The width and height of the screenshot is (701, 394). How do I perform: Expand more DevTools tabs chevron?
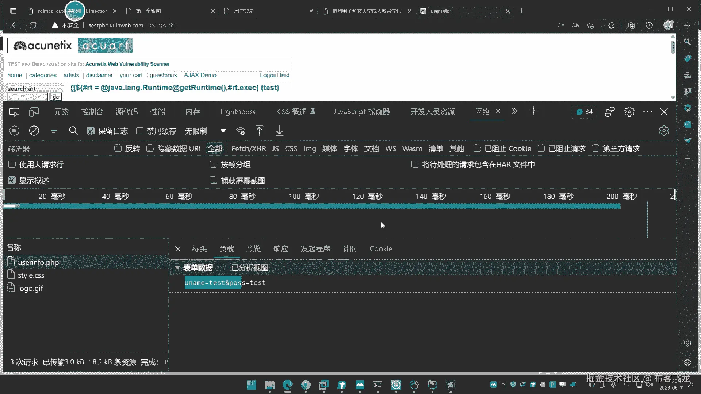pos(514,111)
